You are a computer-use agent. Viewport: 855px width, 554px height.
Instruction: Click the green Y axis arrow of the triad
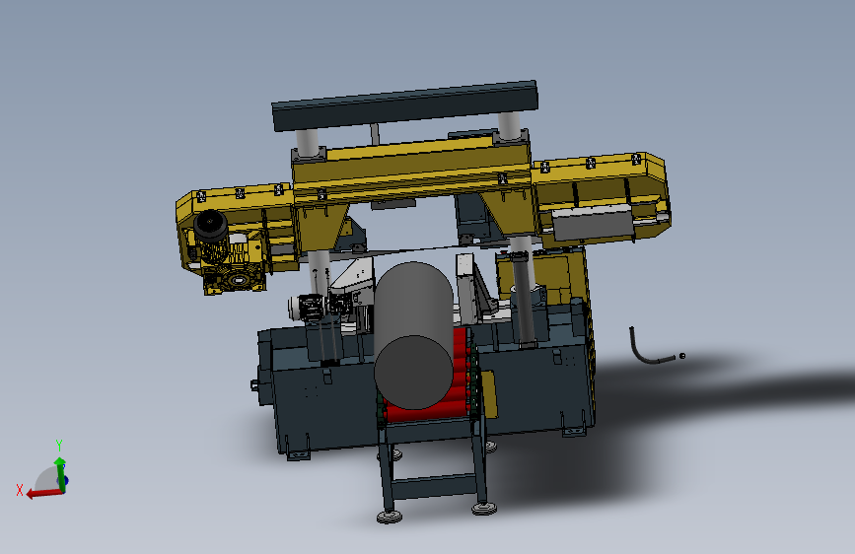pyautogui.click(x=60, y=474)
